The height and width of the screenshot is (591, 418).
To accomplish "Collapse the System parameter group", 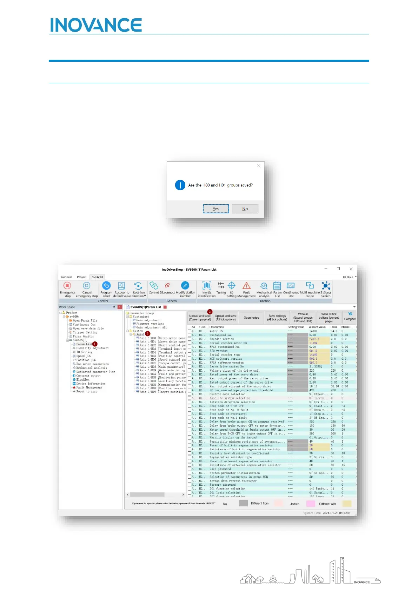I will tap(127, 331).
